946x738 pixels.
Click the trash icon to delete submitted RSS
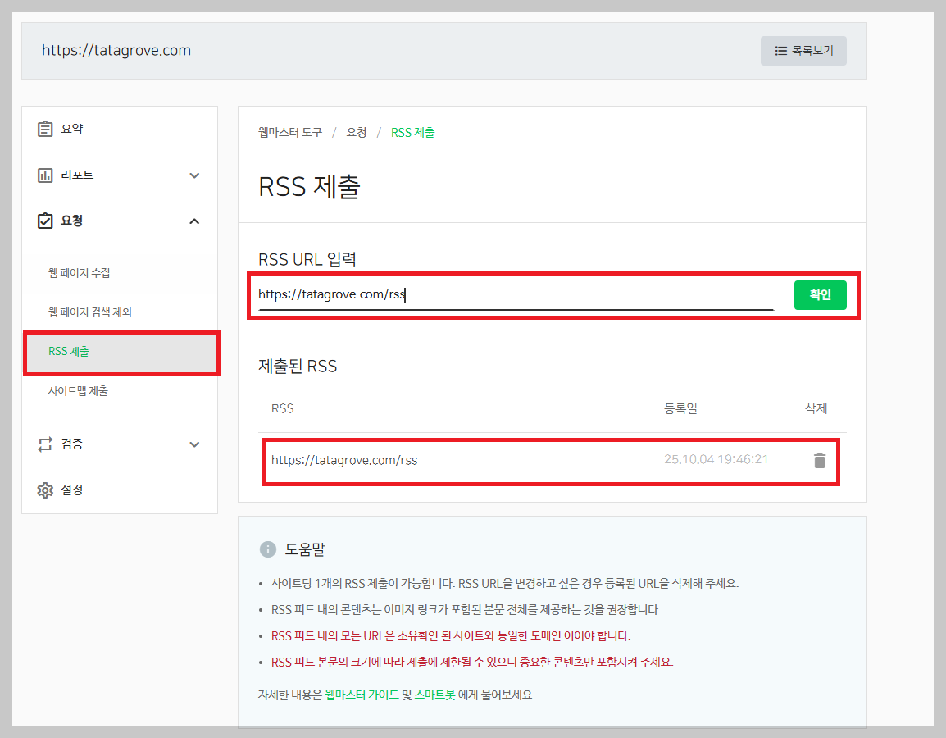click(x=819, y=461)
